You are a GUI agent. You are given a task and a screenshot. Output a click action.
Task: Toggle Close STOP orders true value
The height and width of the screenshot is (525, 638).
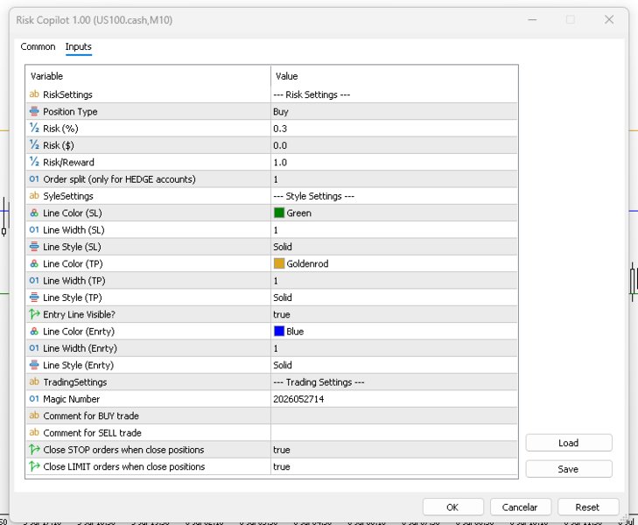tap(395, 450)
